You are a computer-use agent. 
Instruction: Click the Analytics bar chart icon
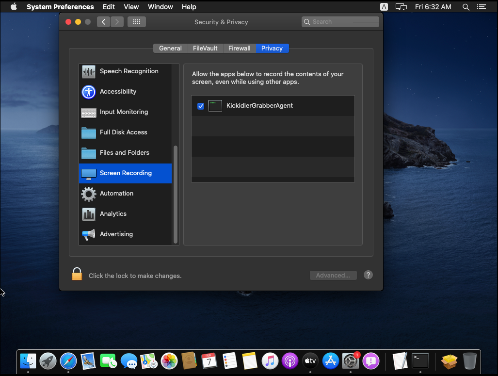pos(89,214)
